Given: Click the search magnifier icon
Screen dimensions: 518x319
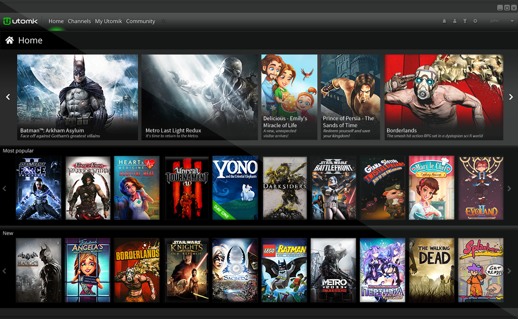Looking at the screenshot, I should (164, 21).
